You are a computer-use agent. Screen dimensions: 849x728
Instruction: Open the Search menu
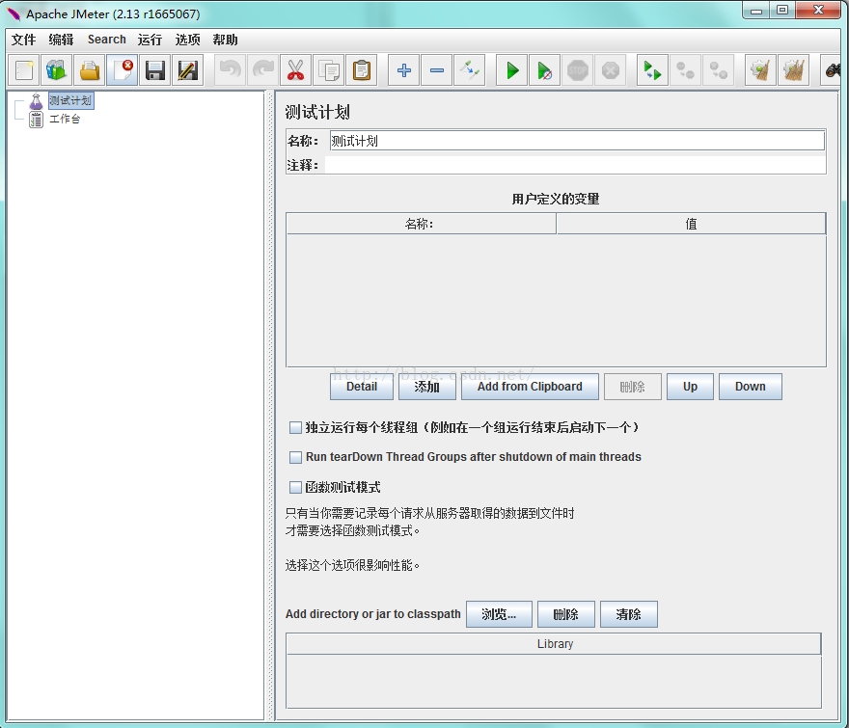[x=107, y=40]
